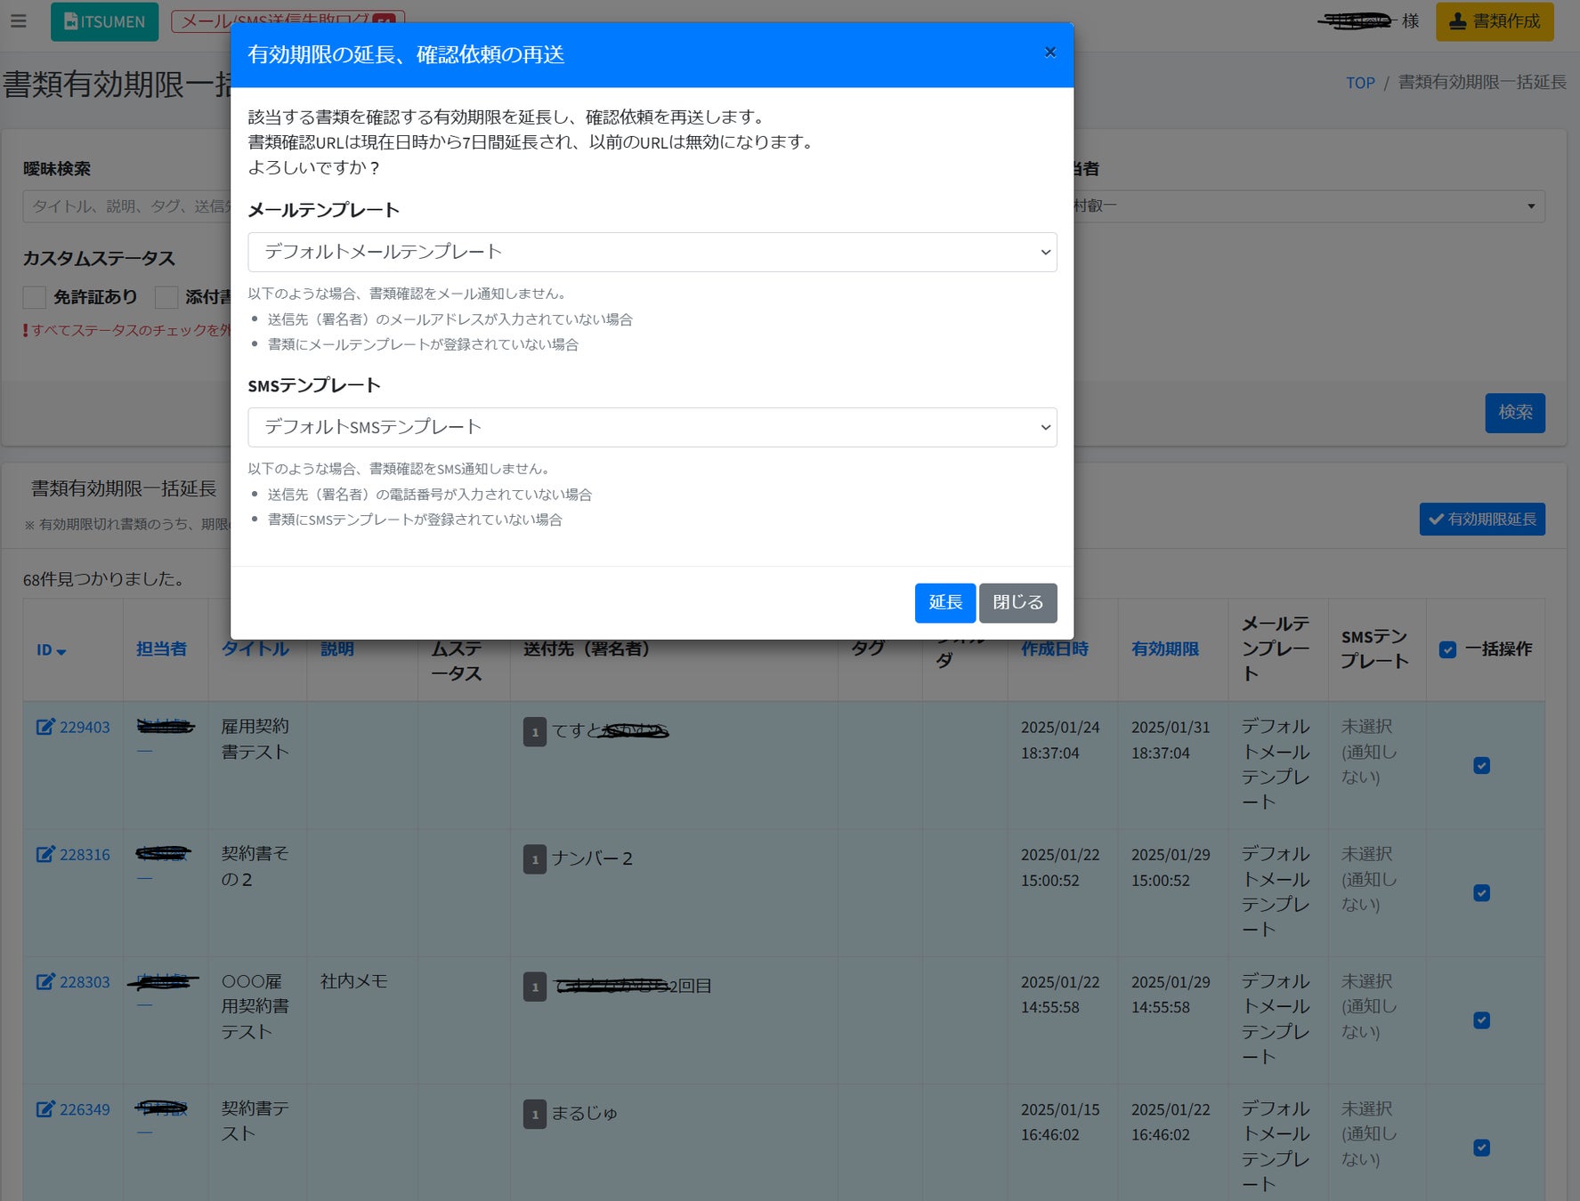
Task: Click edit icon for document 226349
Action: pos(45,1109)
